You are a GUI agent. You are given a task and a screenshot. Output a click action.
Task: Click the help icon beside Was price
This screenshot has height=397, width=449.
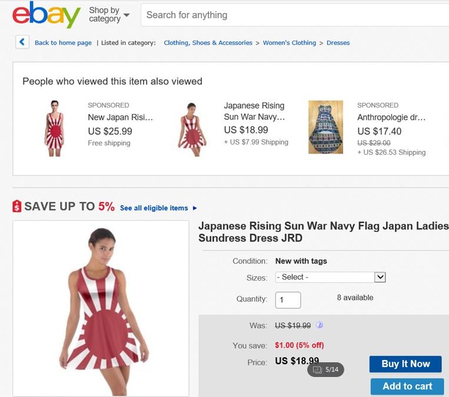[x=320, y=325]
